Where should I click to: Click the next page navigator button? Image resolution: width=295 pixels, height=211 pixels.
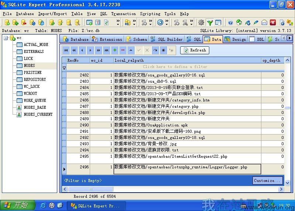pyautogui.click(x=99, y=50)
